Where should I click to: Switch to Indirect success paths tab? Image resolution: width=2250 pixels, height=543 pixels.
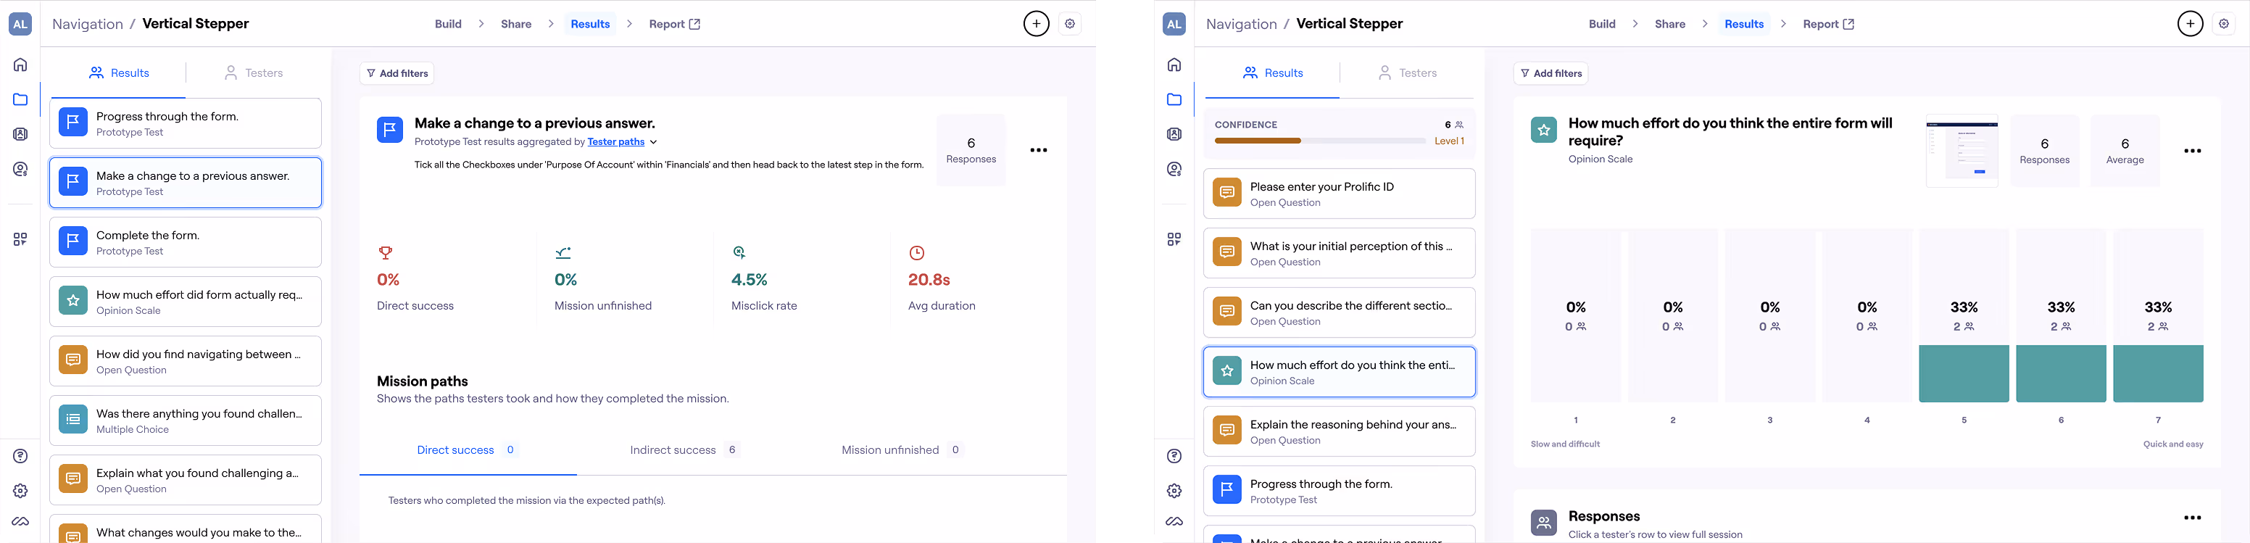coord(685,450)
